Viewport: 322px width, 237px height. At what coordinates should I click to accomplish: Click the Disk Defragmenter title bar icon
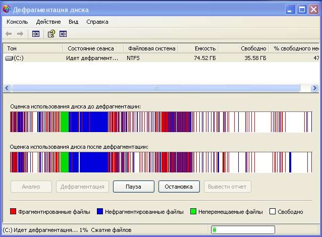click(x=7, y=9)
